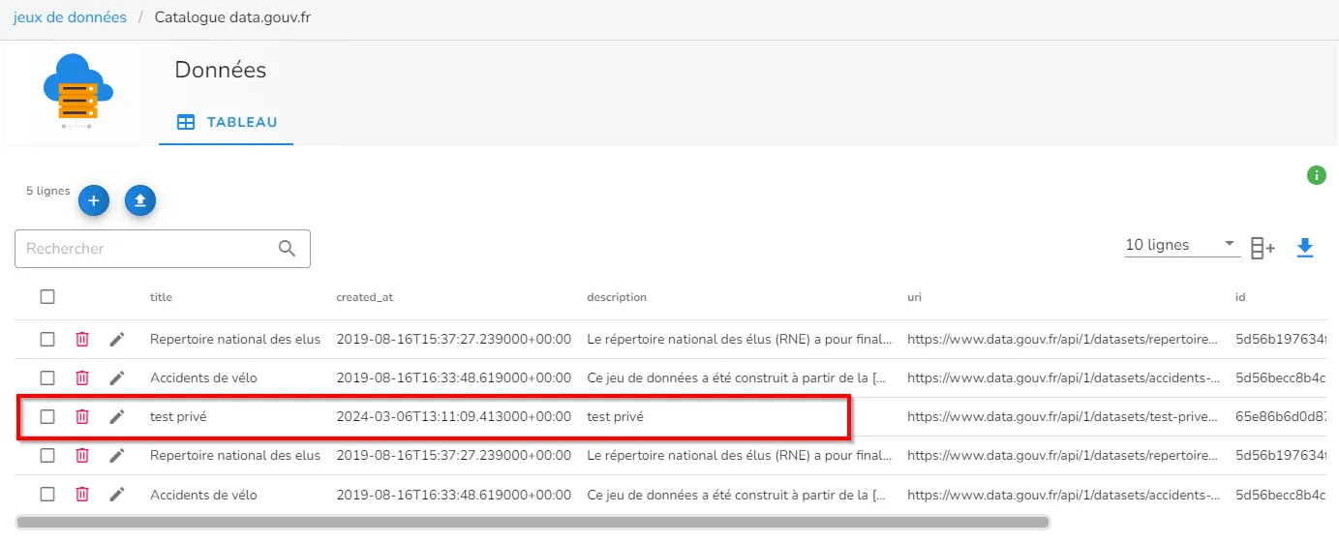Delete the test privé row
1339x543 pixels.
pyautogui.click(x=82, y=416)
